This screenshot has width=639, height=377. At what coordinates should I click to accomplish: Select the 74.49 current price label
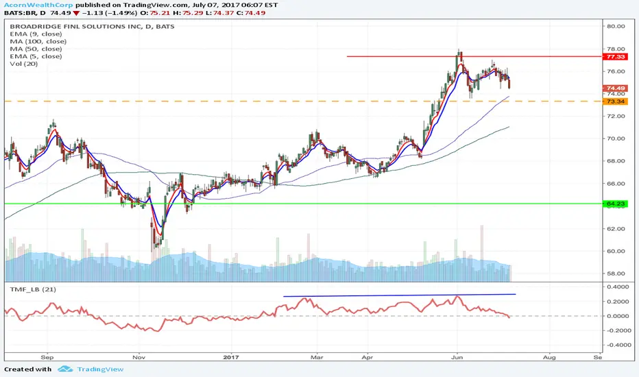(x=616, y=88)
